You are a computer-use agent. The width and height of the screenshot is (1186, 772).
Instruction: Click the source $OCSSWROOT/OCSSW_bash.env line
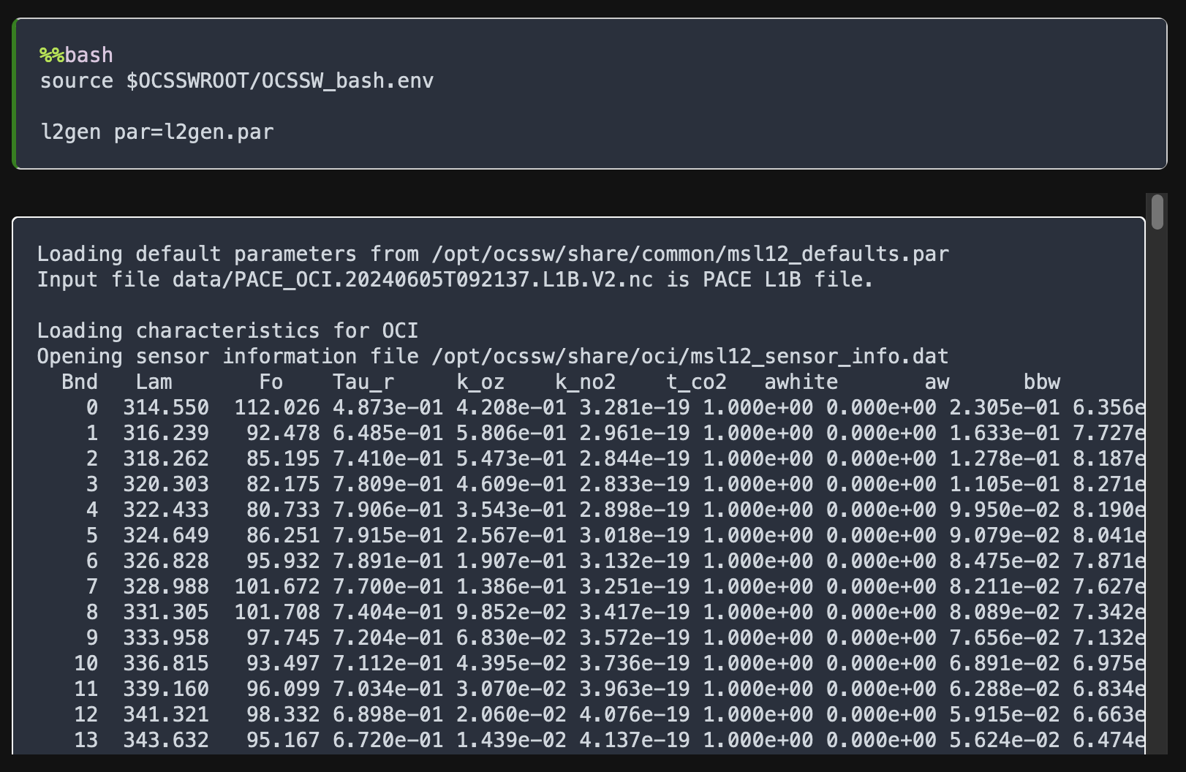click(x=237, y=80)
